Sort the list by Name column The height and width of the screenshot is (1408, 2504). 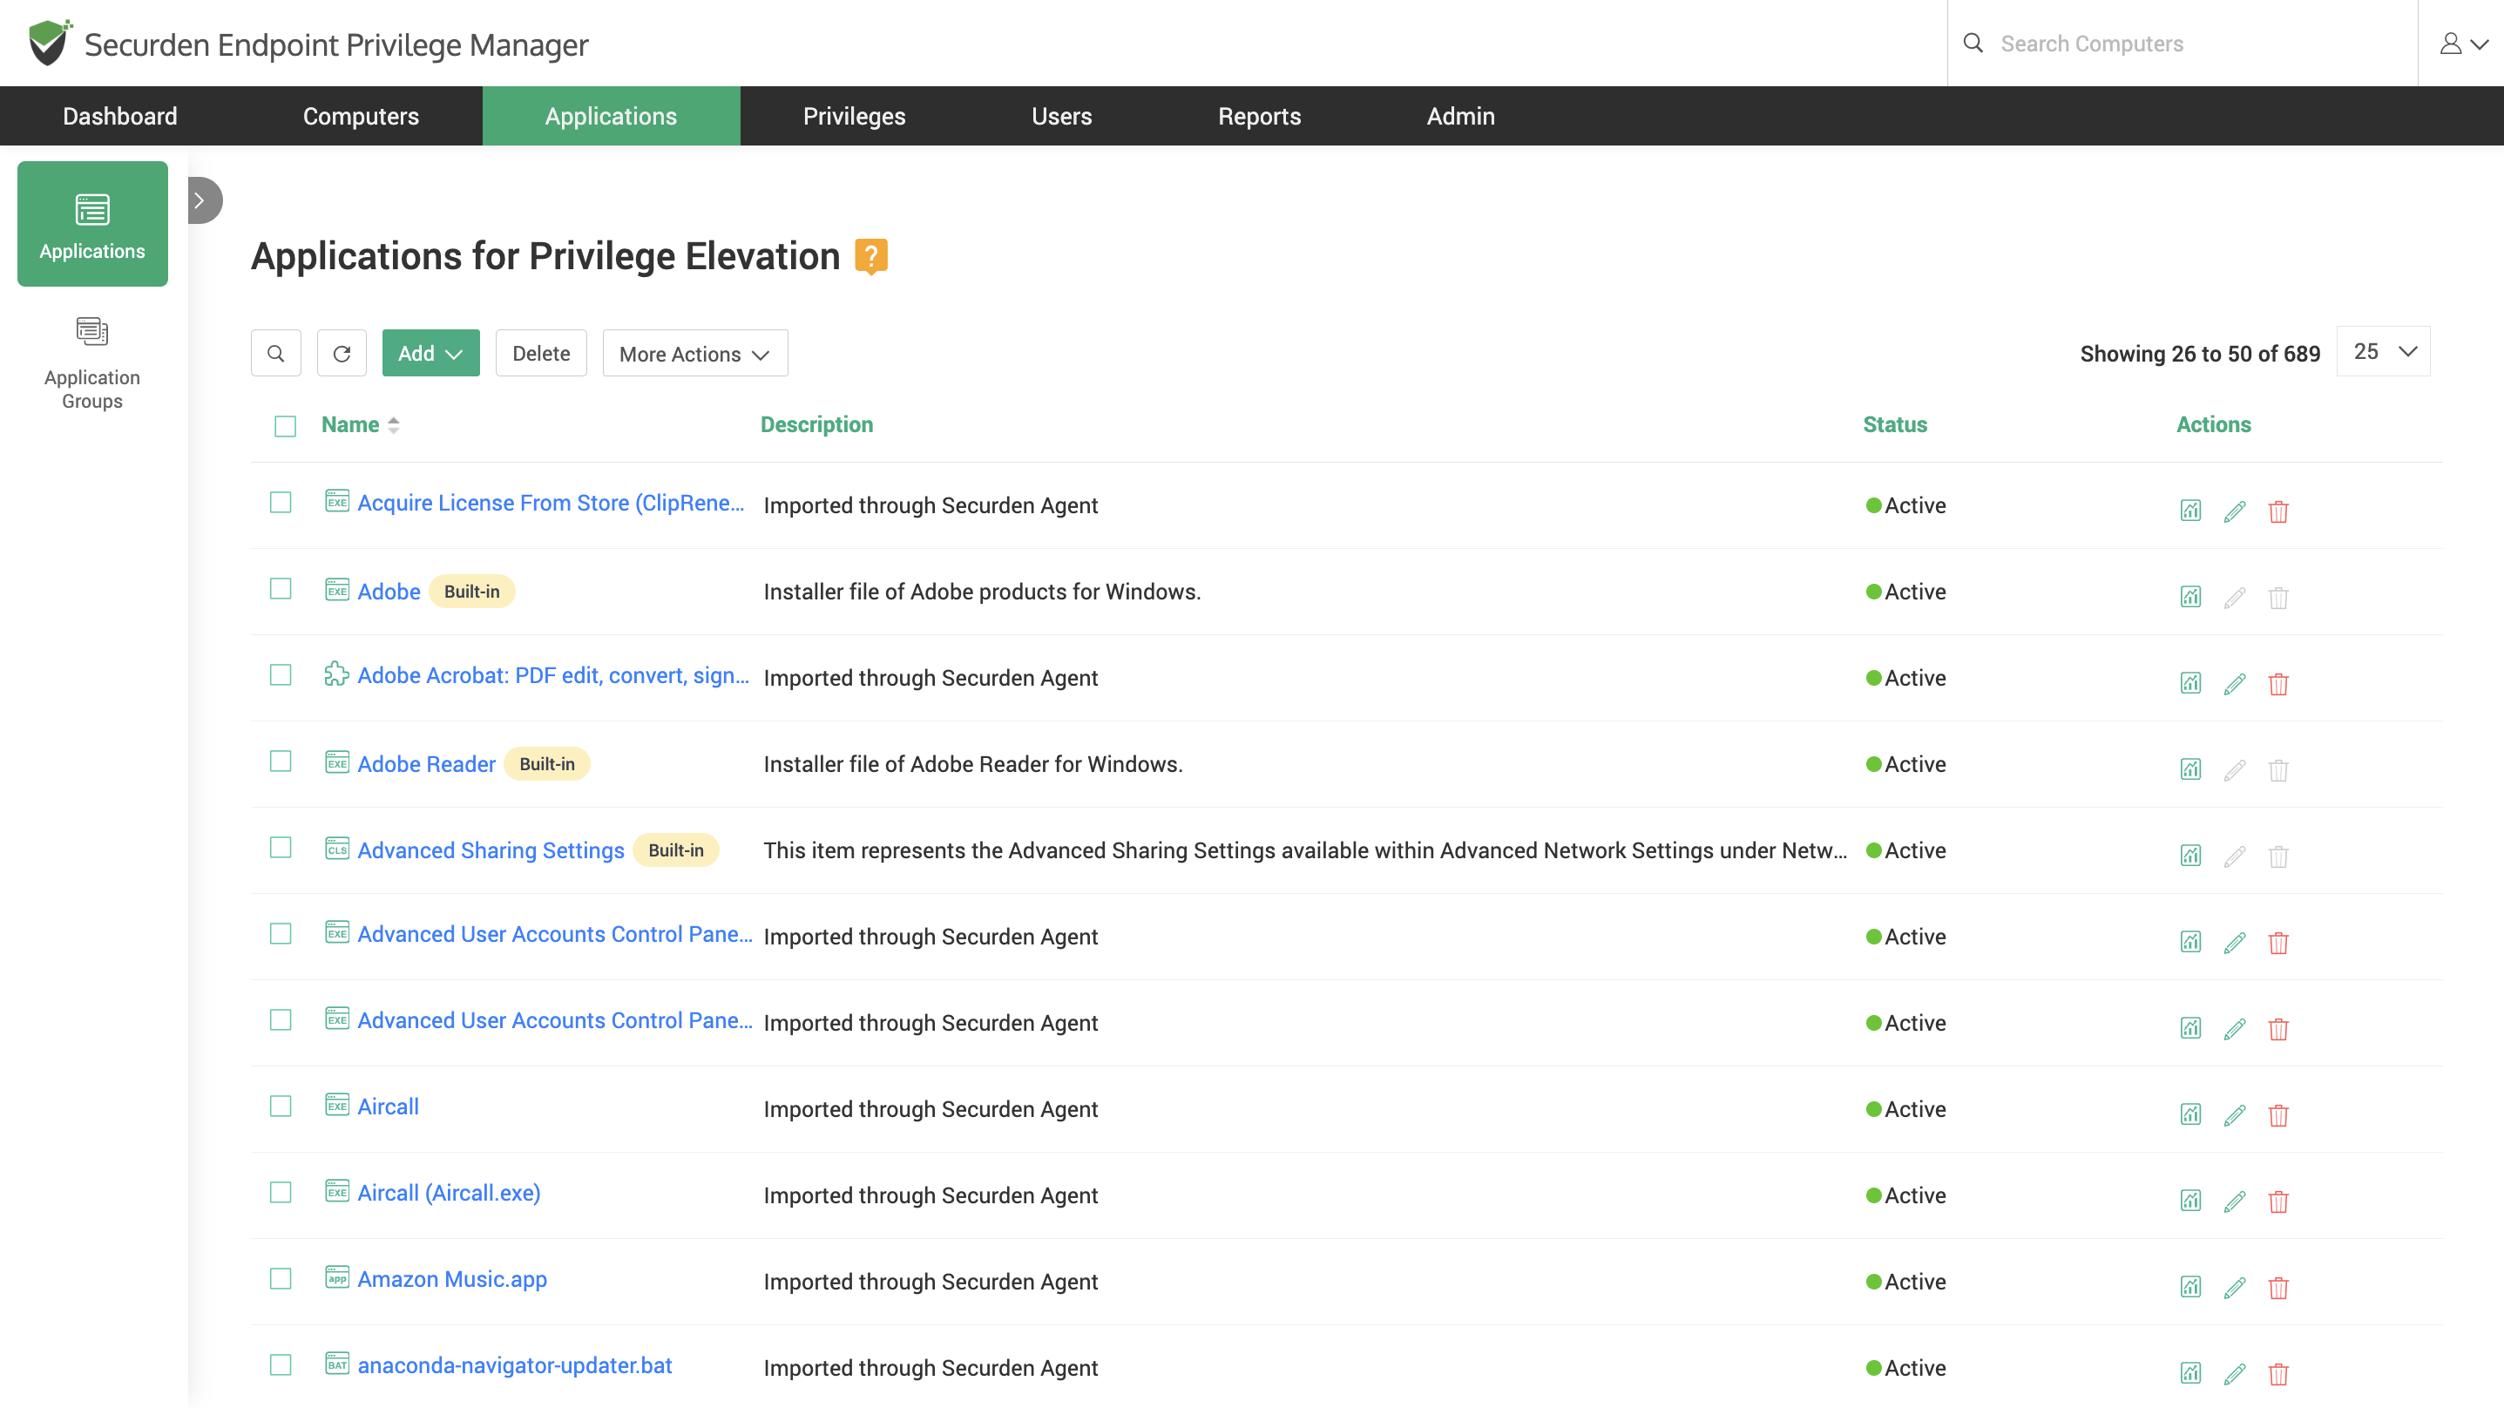pyautogui.click(x=361, y=425)
